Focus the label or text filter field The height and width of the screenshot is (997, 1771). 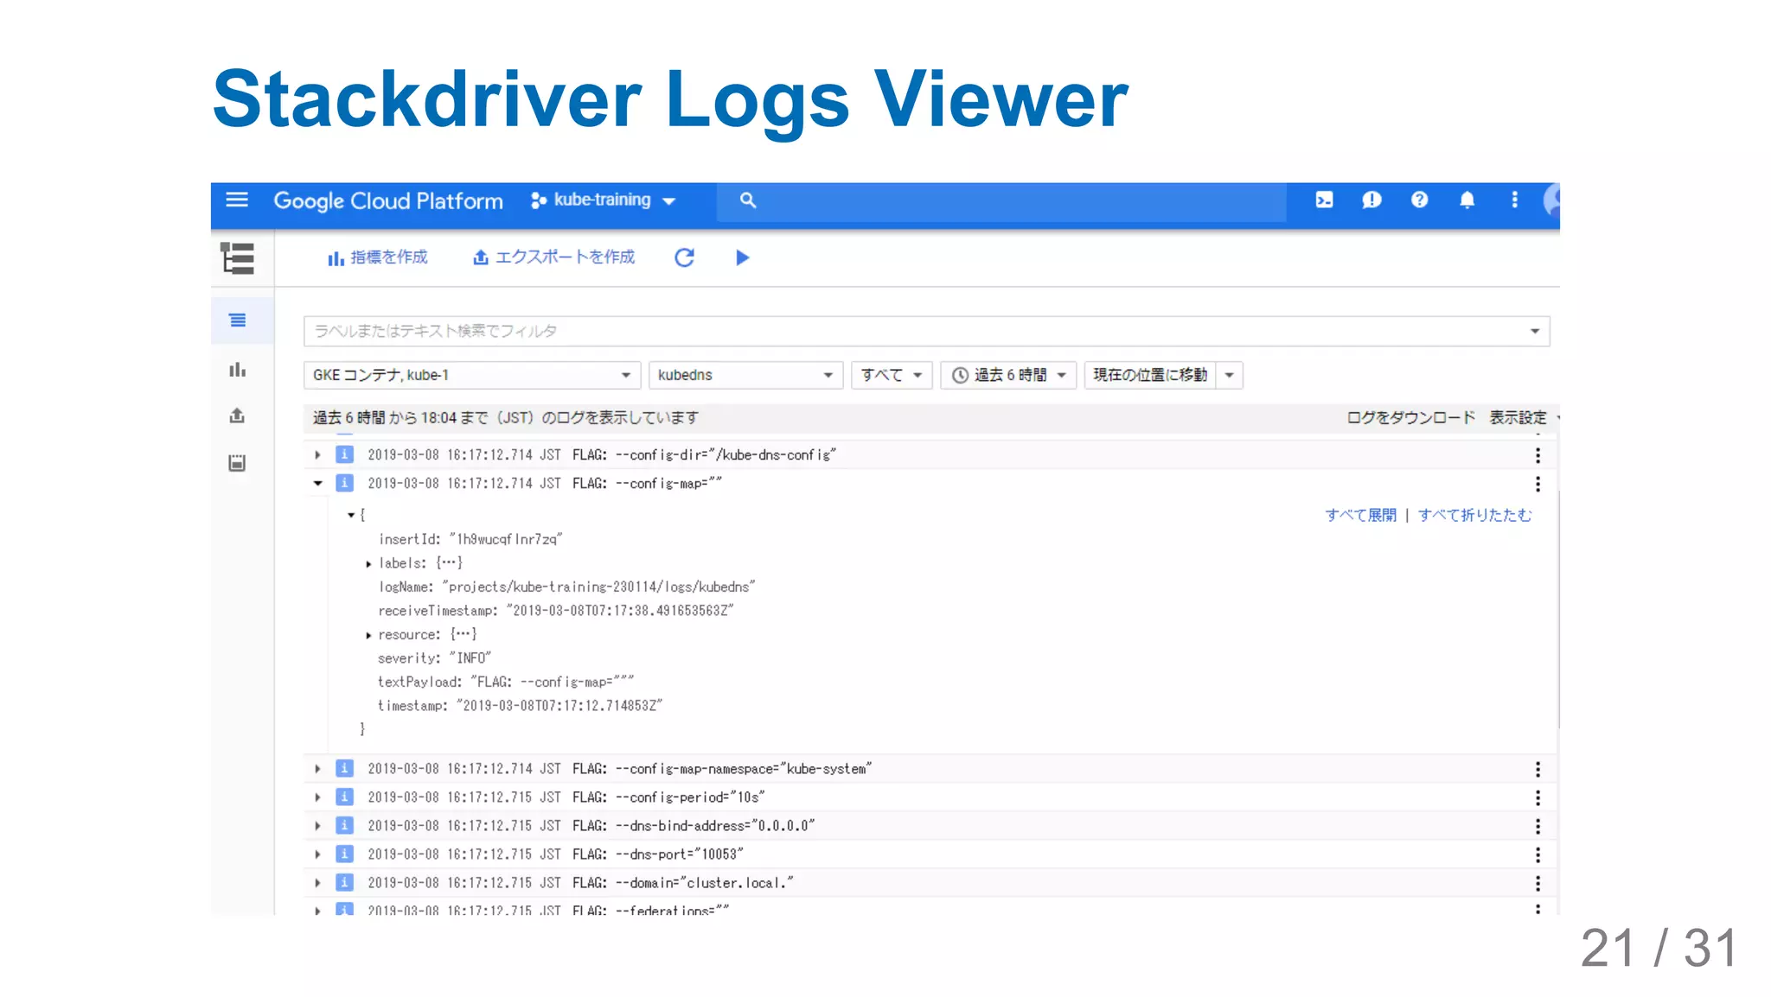926,331
